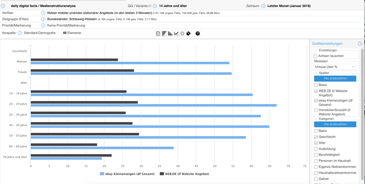
Task: Click the arrow icon next to Vorfilter
Action: click(x=43, y=13)
